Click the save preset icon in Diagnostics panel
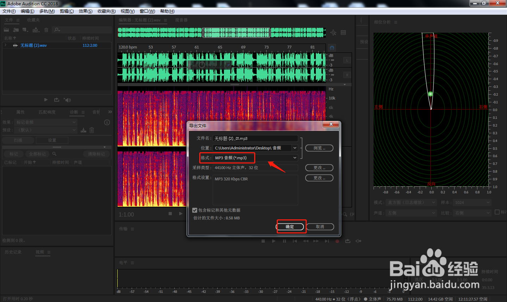The image size is (507, 302). click(x=83, y=130)
